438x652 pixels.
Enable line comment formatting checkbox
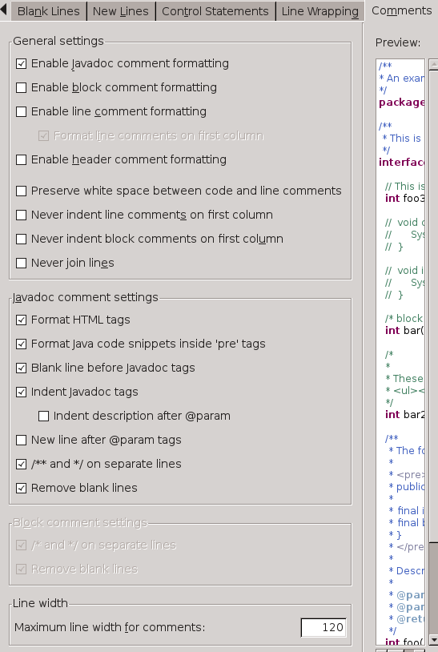(21, 112)
